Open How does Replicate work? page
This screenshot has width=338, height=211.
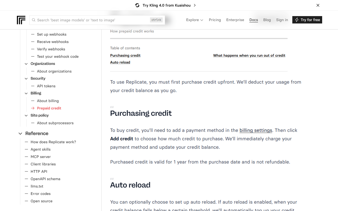coord(53,142)
